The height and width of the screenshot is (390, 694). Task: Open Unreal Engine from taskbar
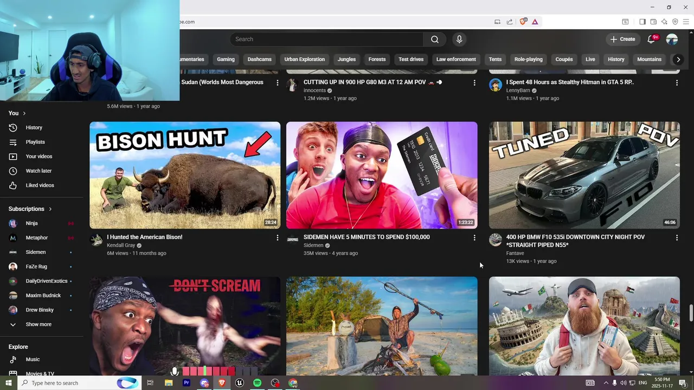pos(239,383)
